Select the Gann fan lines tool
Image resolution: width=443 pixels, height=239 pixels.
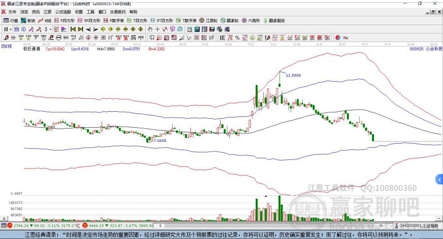pyautogui.click(x=159, y=38)
